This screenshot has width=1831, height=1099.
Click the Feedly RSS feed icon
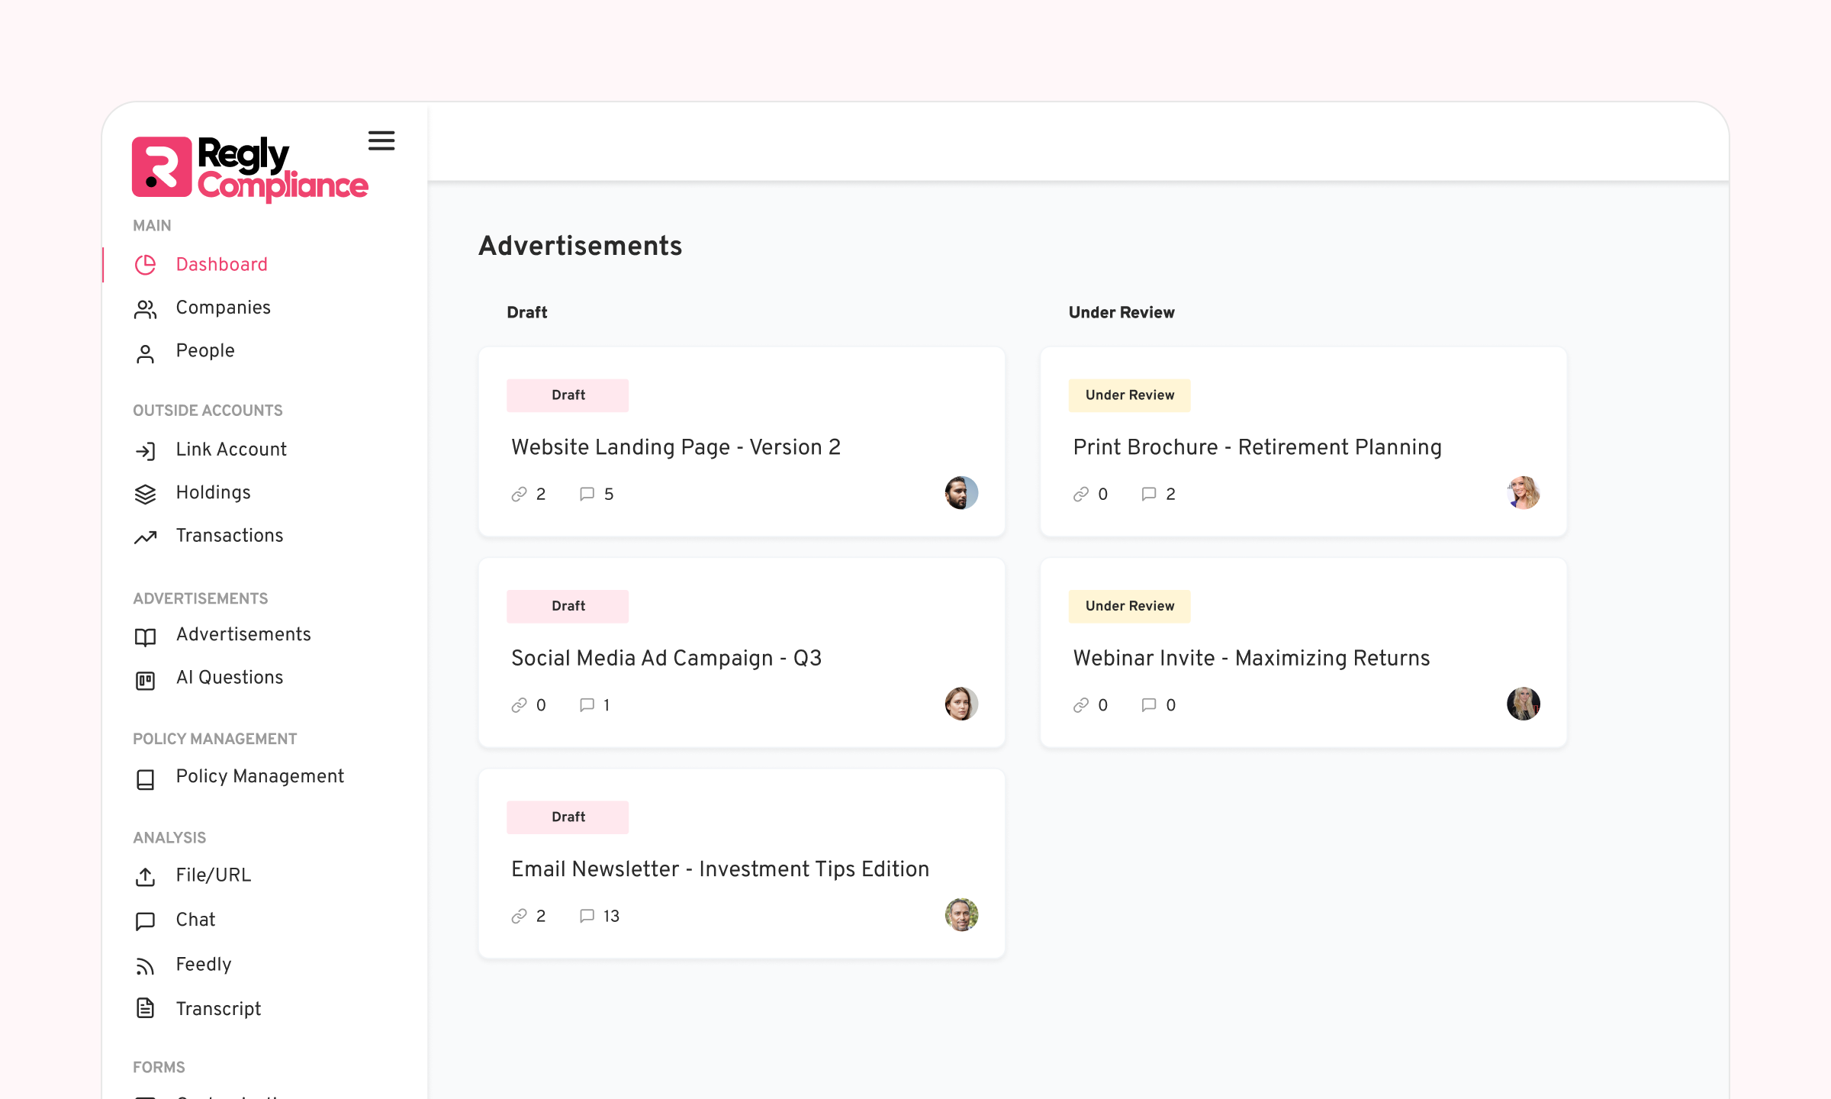click(145, 966)
